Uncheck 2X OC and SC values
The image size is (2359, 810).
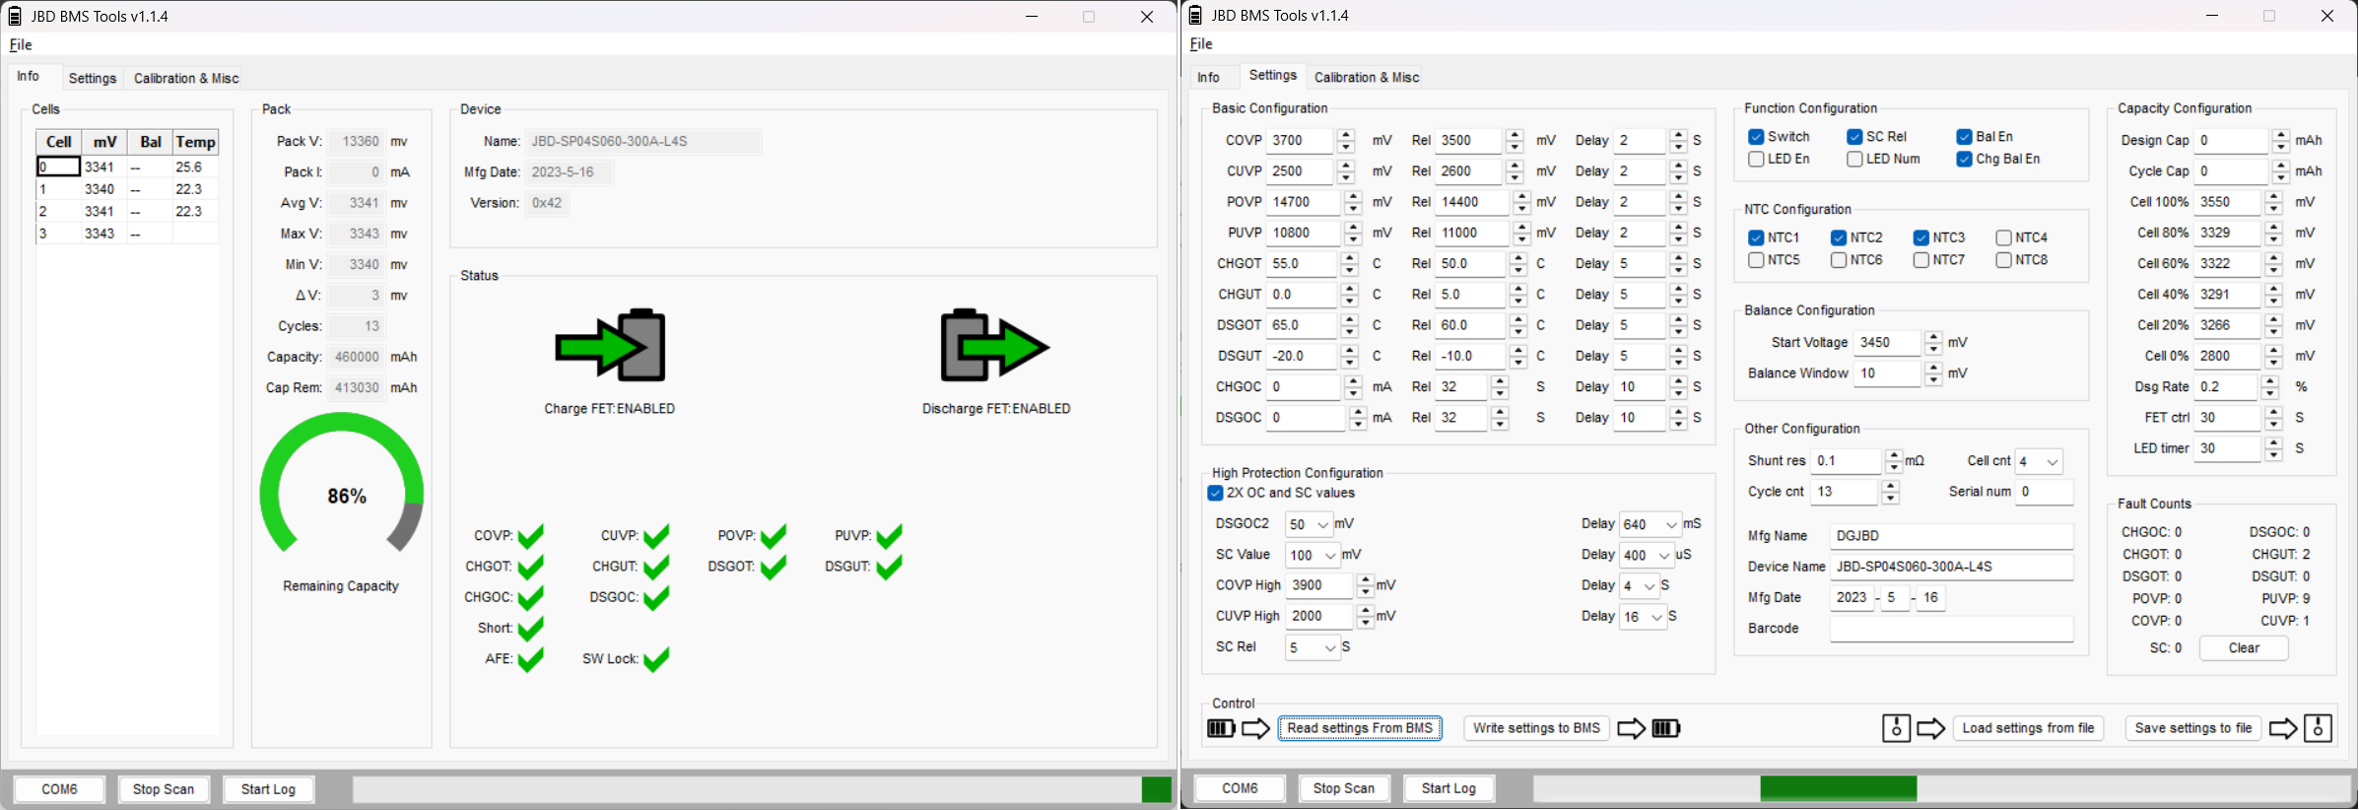tap(1215, 494)
